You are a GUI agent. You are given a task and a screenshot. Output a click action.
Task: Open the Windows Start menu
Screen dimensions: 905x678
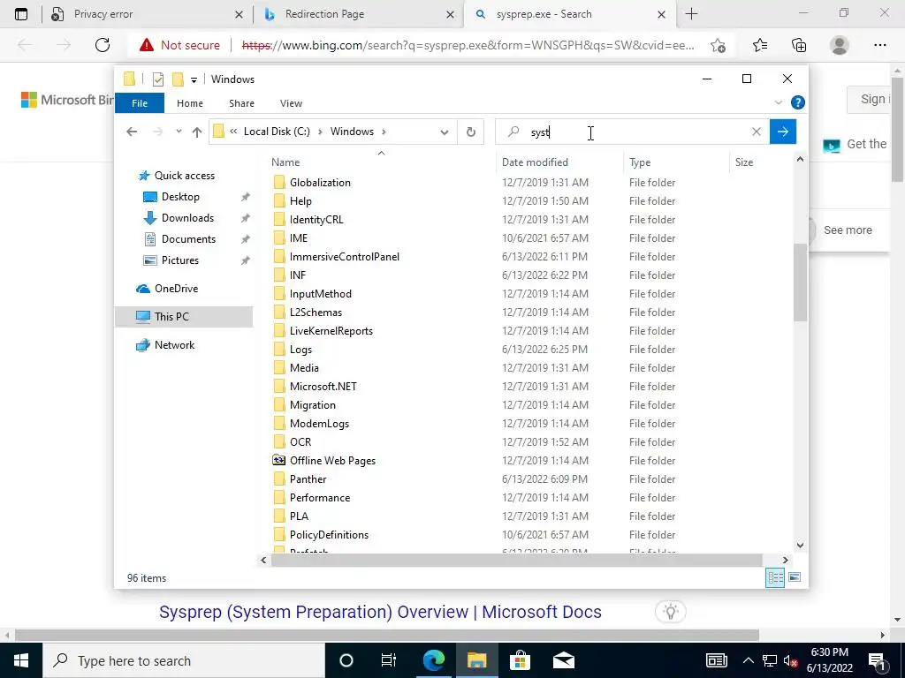coord(21,660)
